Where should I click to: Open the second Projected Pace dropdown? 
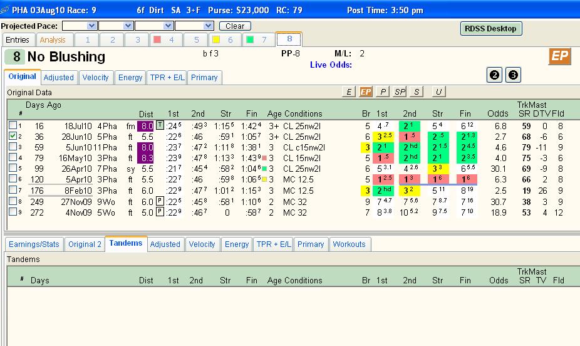coord(128,26)
